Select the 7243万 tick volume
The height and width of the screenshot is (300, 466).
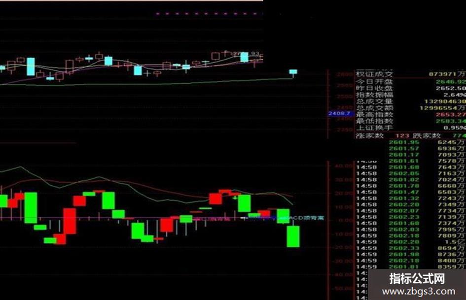point(451,199)
